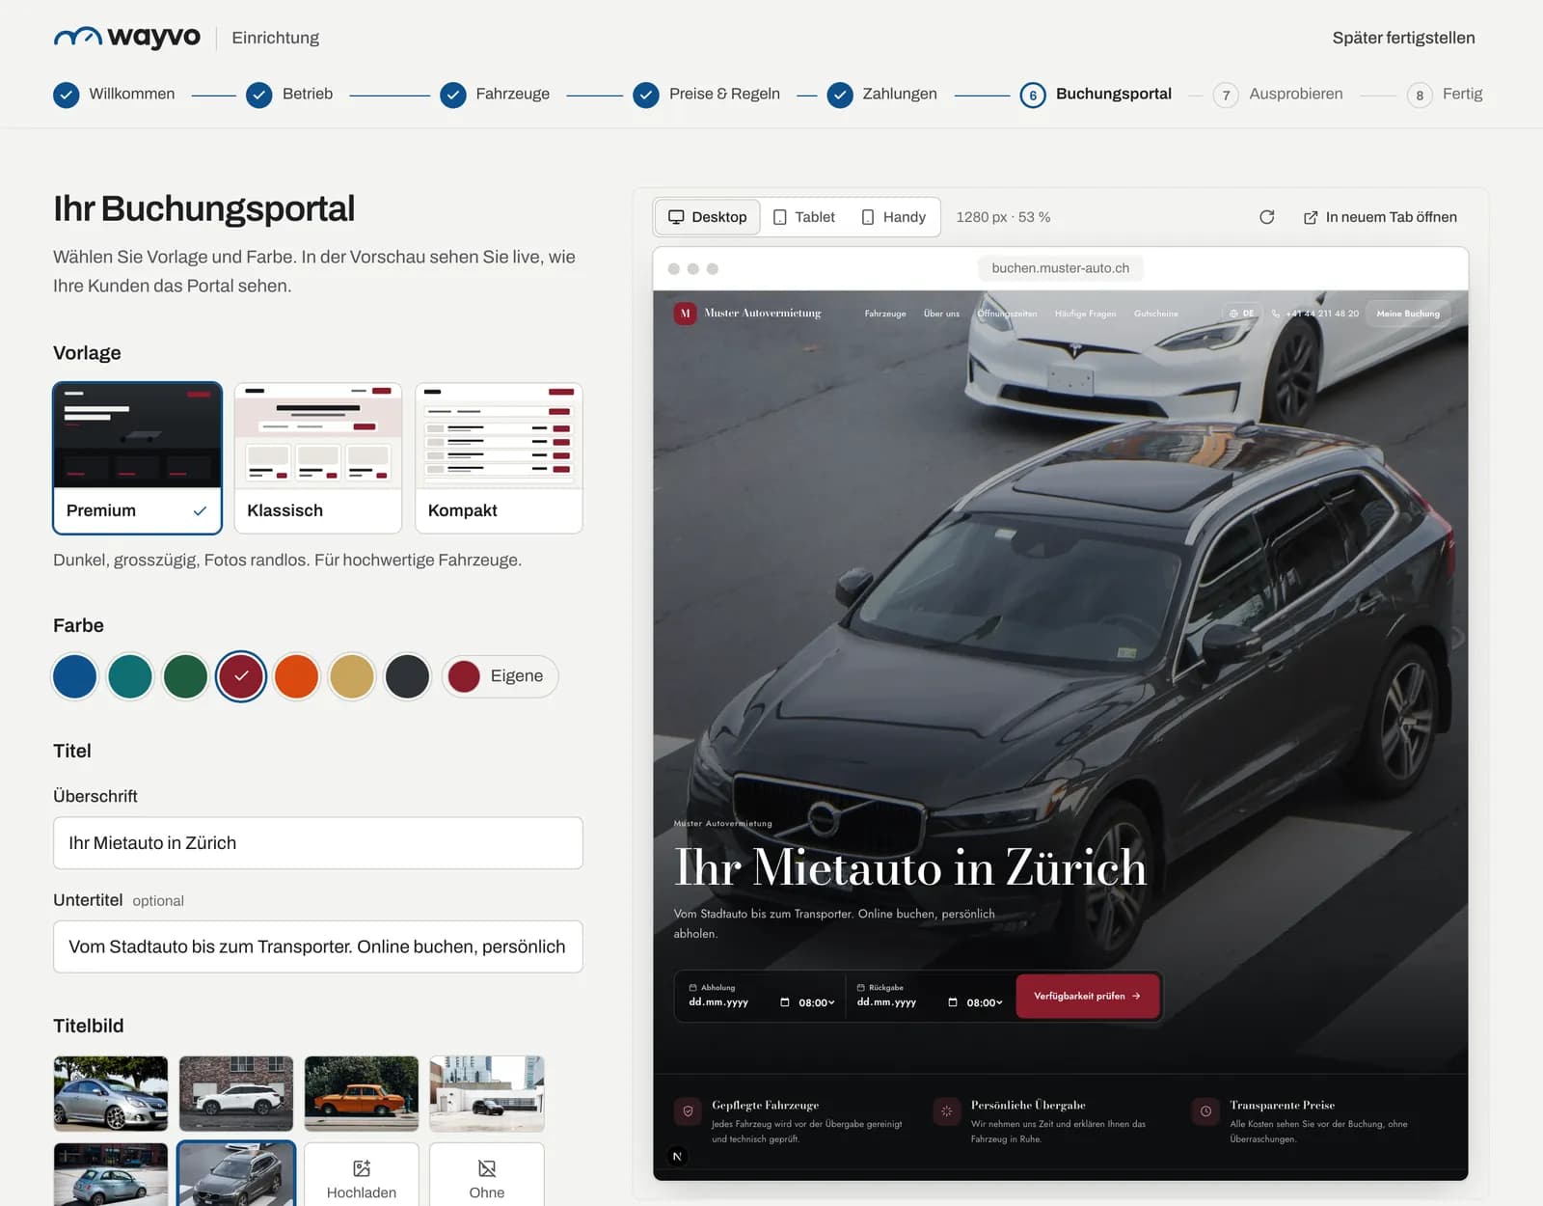Click the Fahrzeuge step checkmark icon

coord(453,95)
